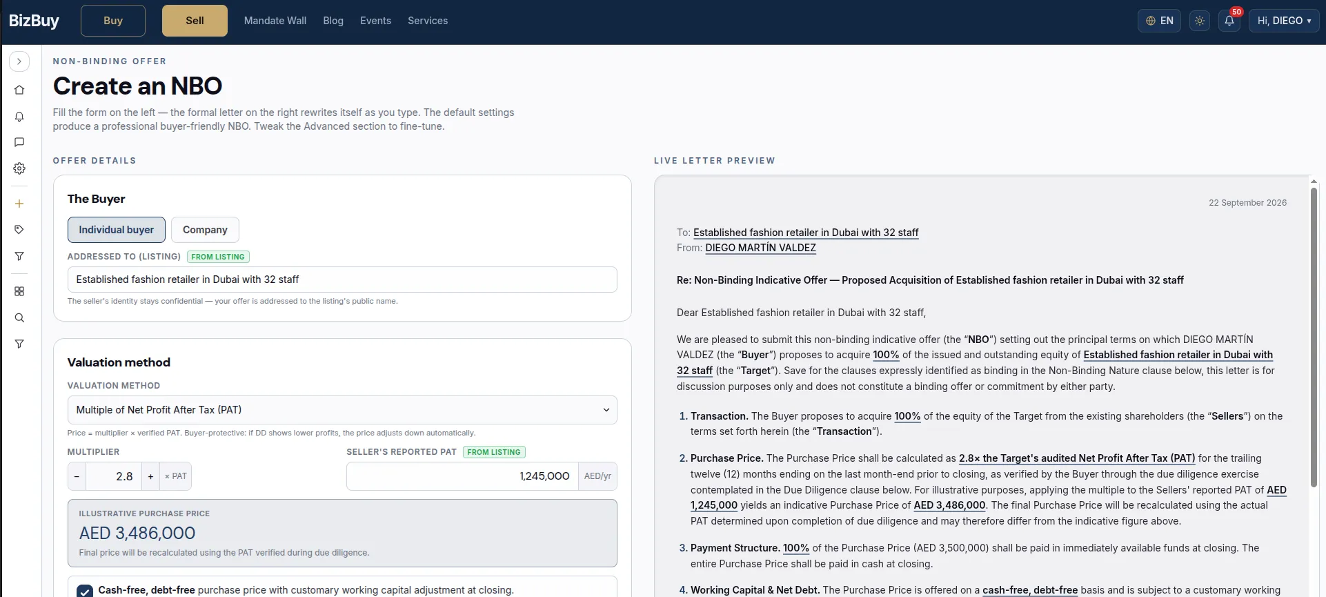The width and height of the screenshot is (1326, 597).
Task: Go to the BizBuy logo home
Action: (x=34, y=21)
